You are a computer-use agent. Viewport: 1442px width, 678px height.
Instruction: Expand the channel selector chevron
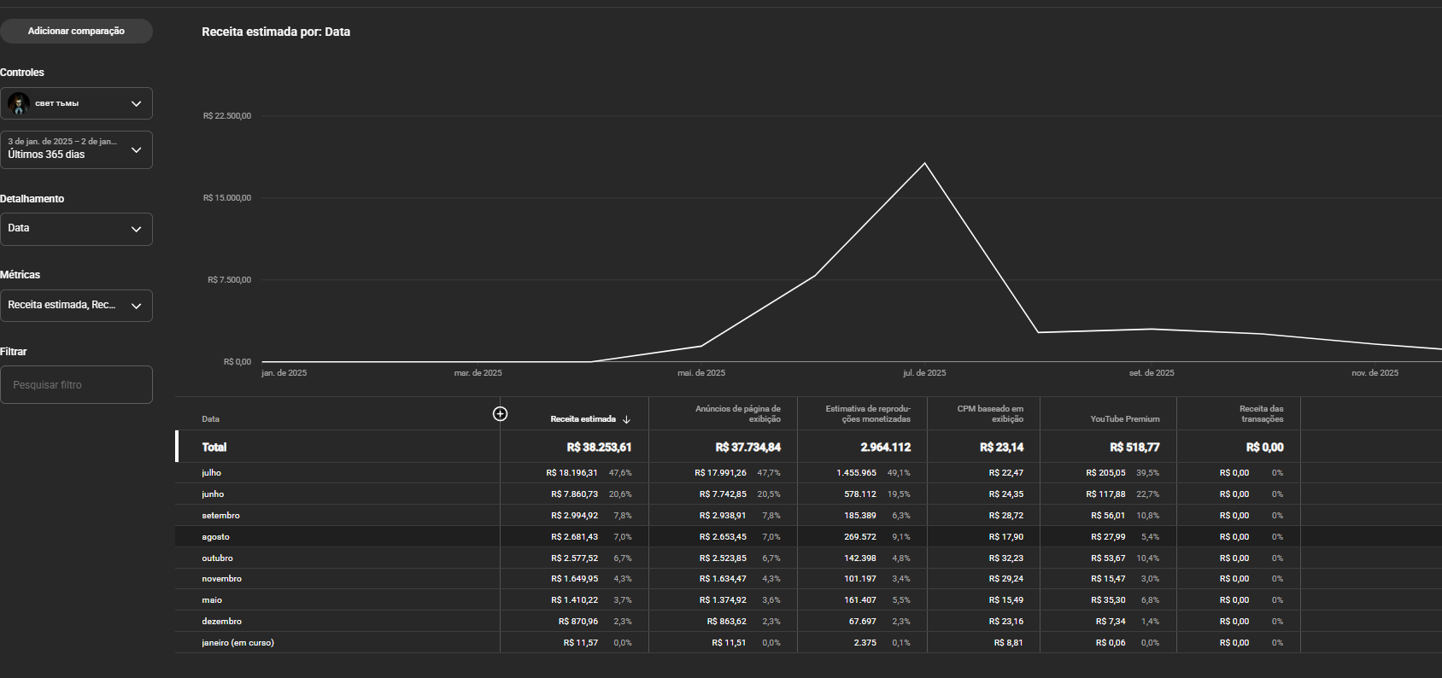[x=136, y=103]
